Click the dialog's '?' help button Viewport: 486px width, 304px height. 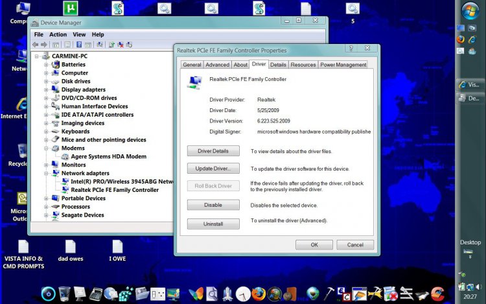click(x=351, y=48)
